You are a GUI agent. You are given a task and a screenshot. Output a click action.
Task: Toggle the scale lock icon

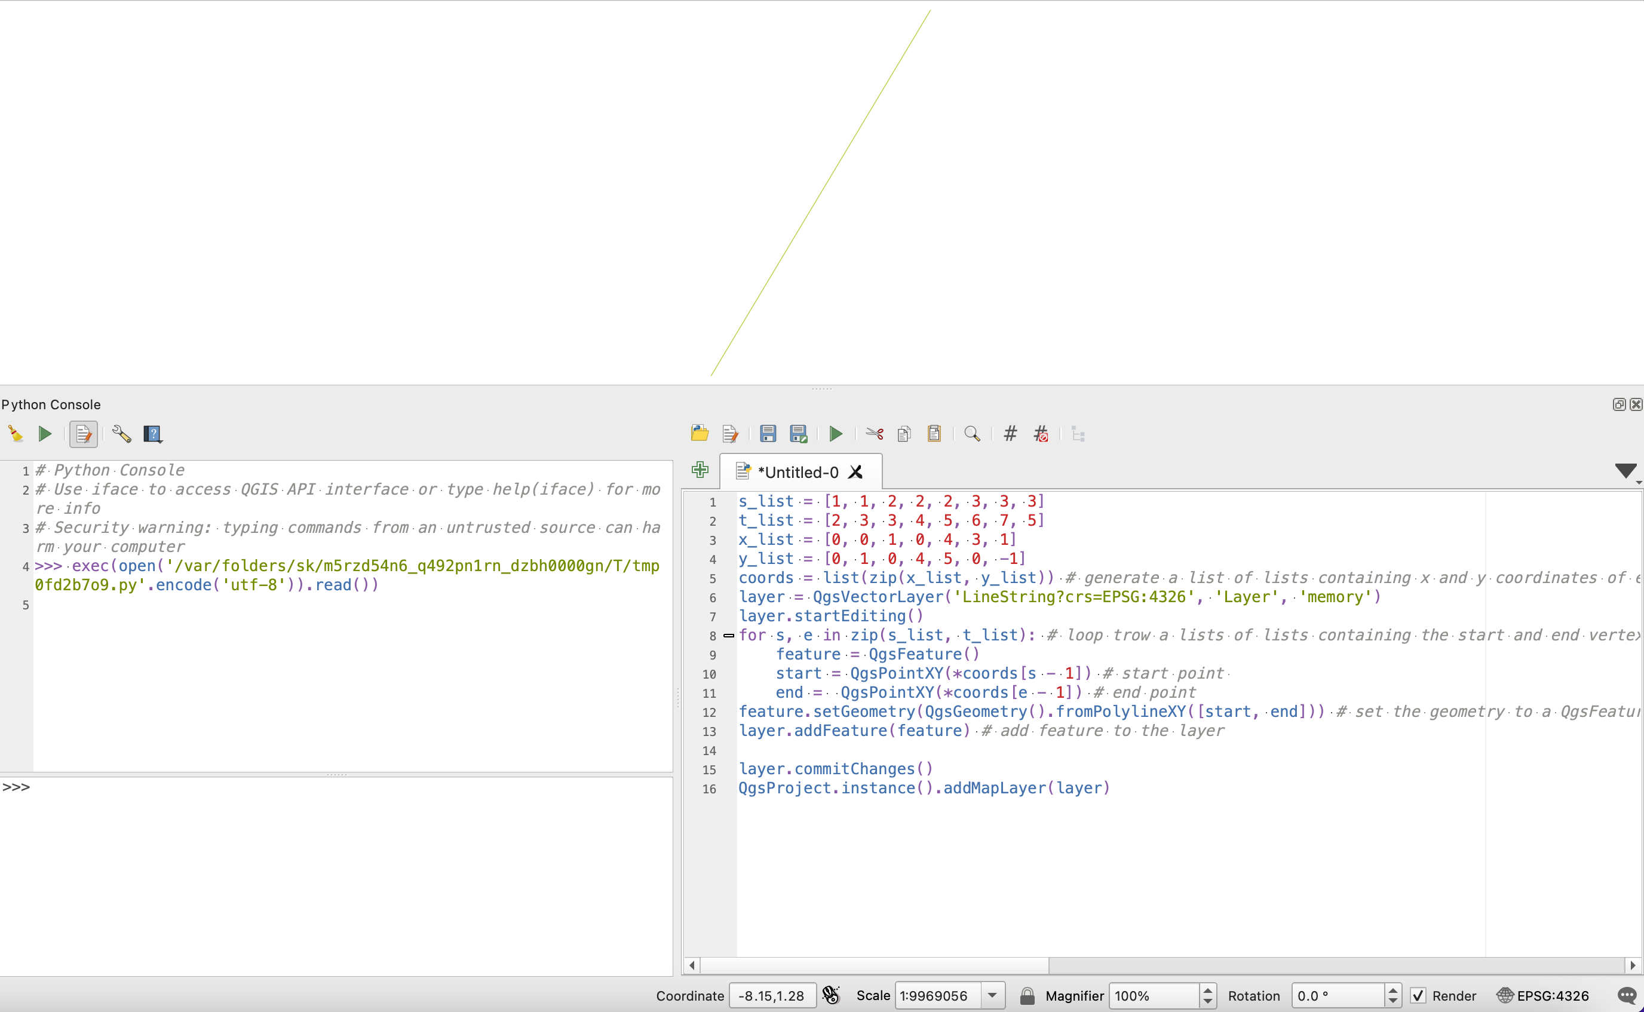point(1027,995)
